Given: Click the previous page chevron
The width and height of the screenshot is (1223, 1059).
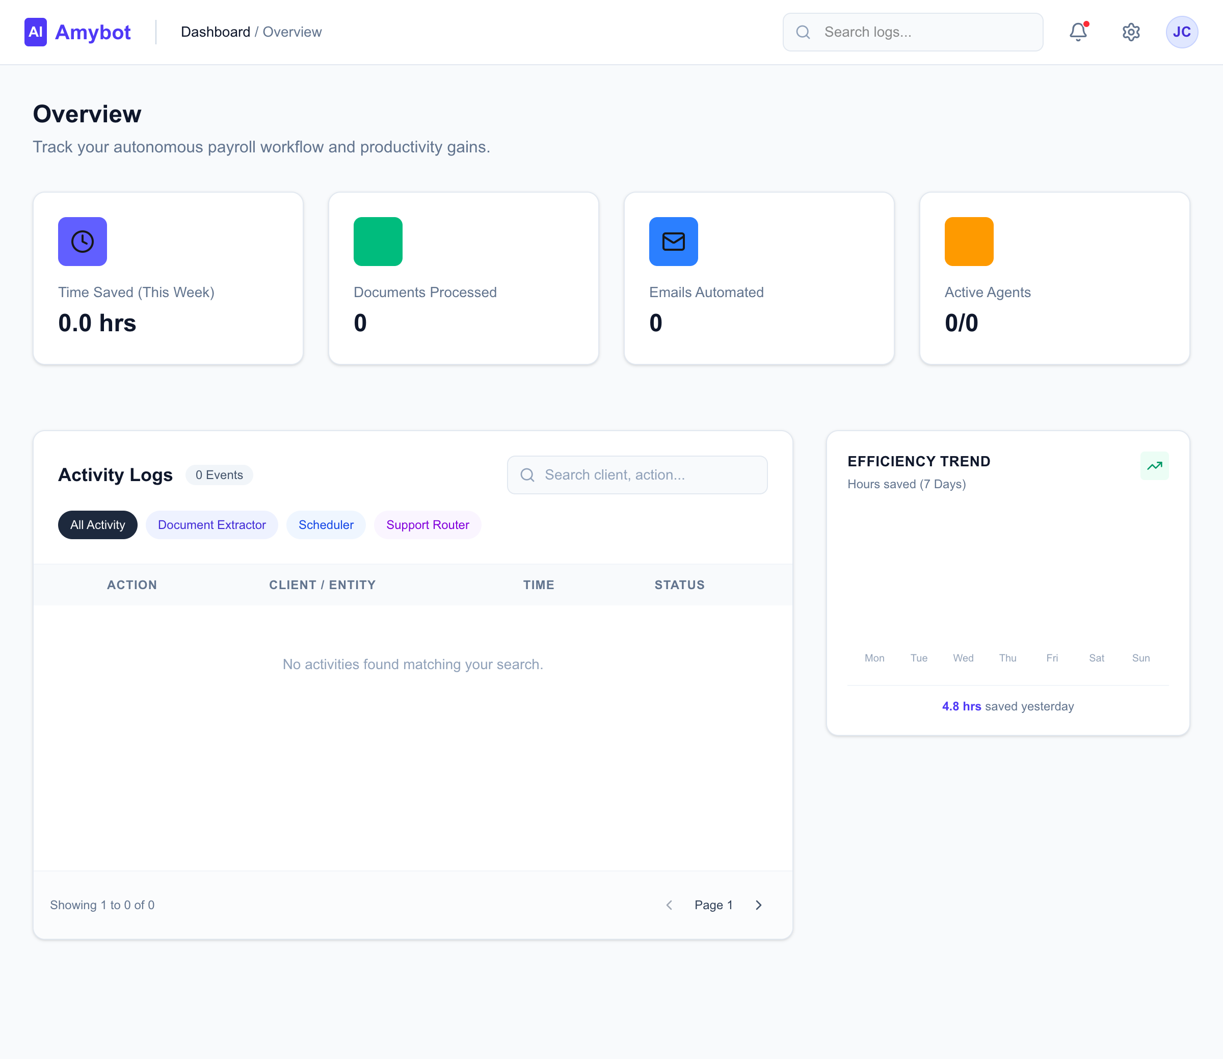Looking at the screenshot, I should click(669, 905).
